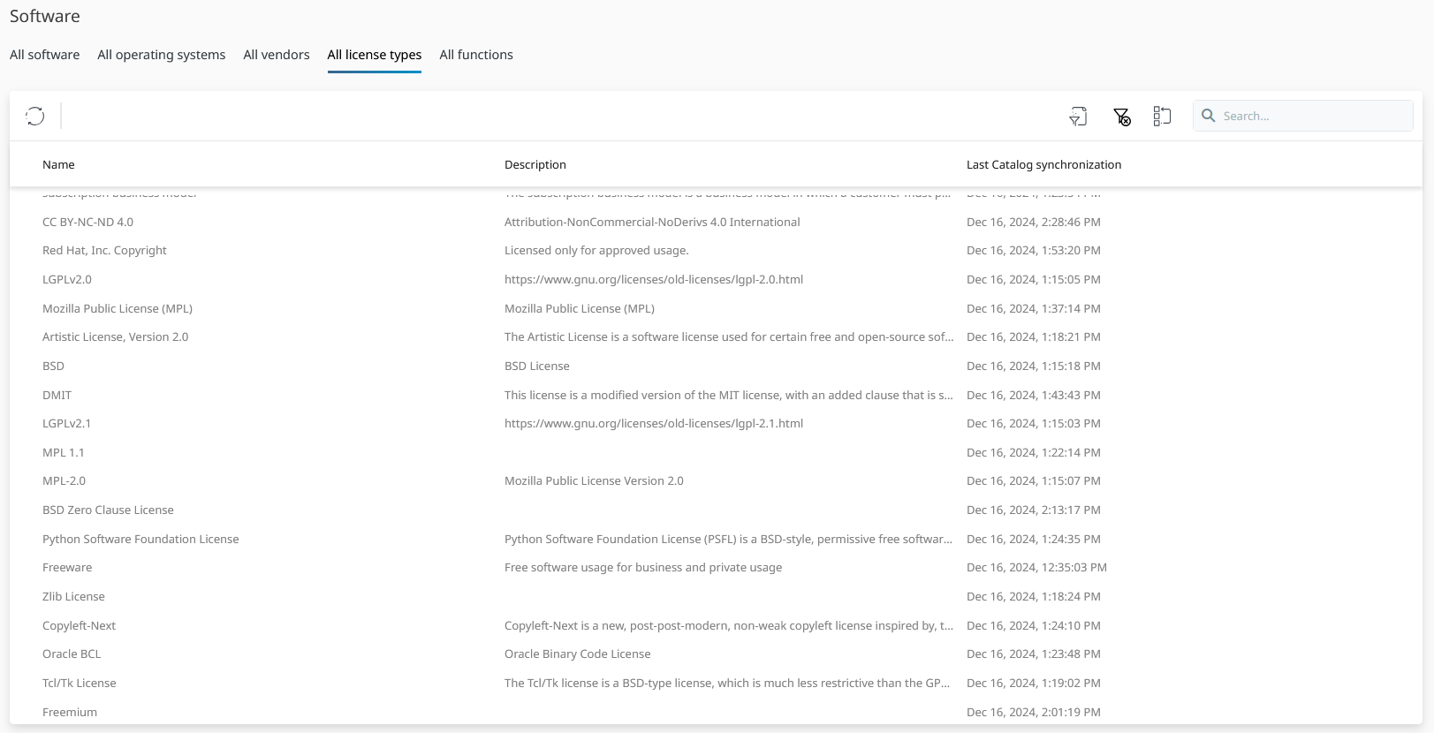
Task: Click the column layout reset icon
Action: 1162,116
